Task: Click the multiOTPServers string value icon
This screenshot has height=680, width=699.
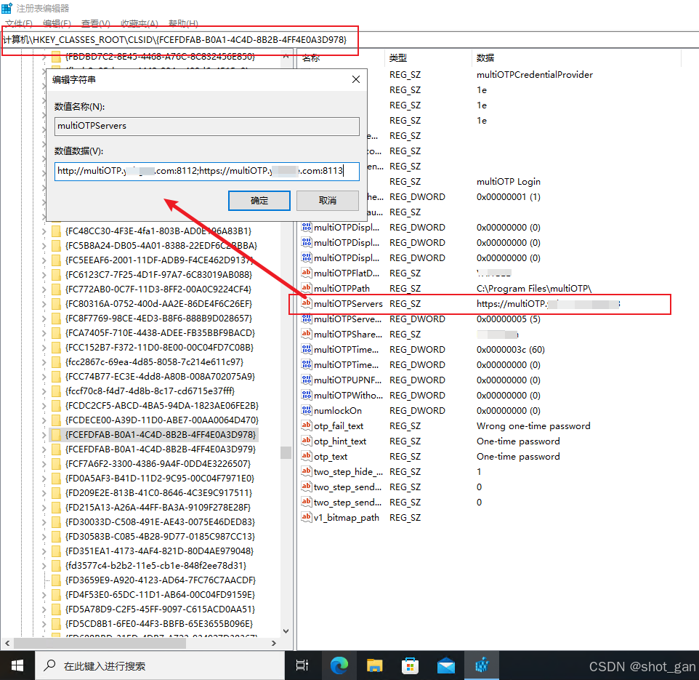Action: [306, 303]
